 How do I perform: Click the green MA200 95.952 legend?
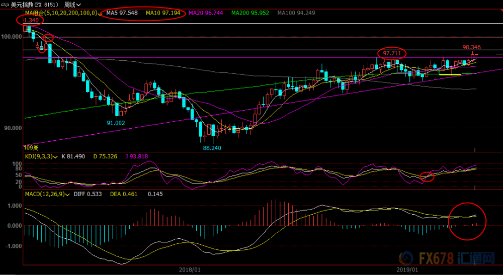point(250,13)
